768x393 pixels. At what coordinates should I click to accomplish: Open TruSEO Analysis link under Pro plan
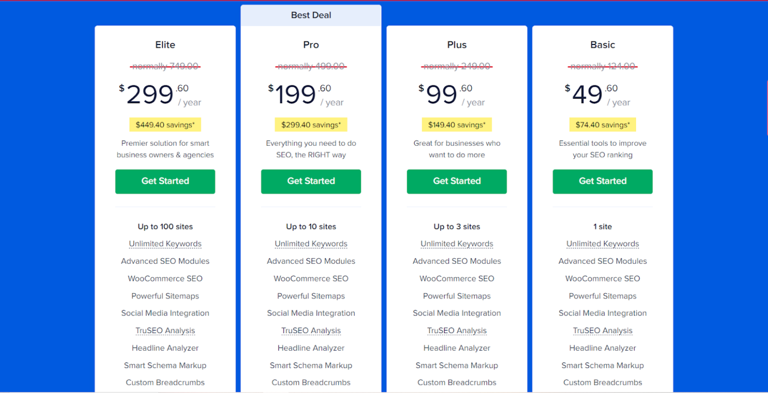coord(311,331)
